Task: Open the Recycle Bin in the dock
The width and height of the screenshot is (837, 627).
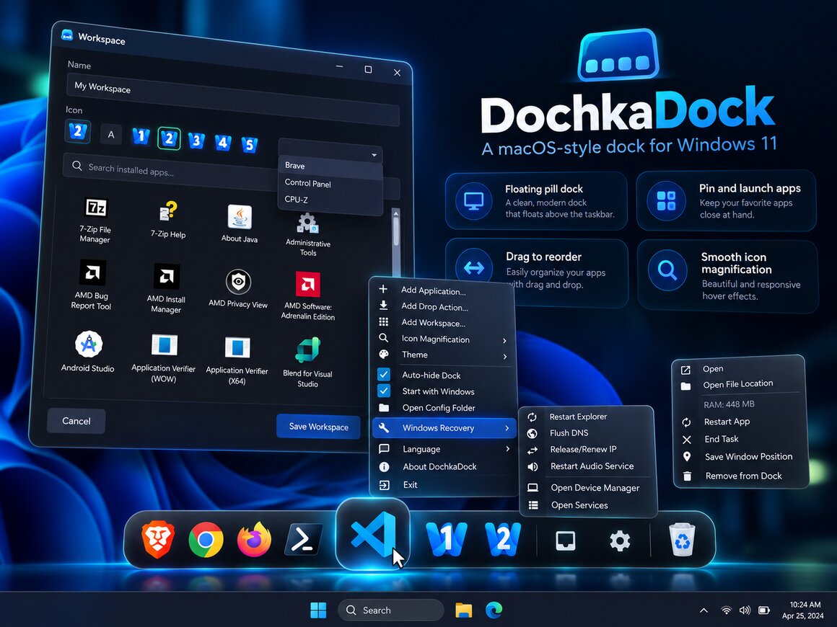Action: click(x=683, y=540)
